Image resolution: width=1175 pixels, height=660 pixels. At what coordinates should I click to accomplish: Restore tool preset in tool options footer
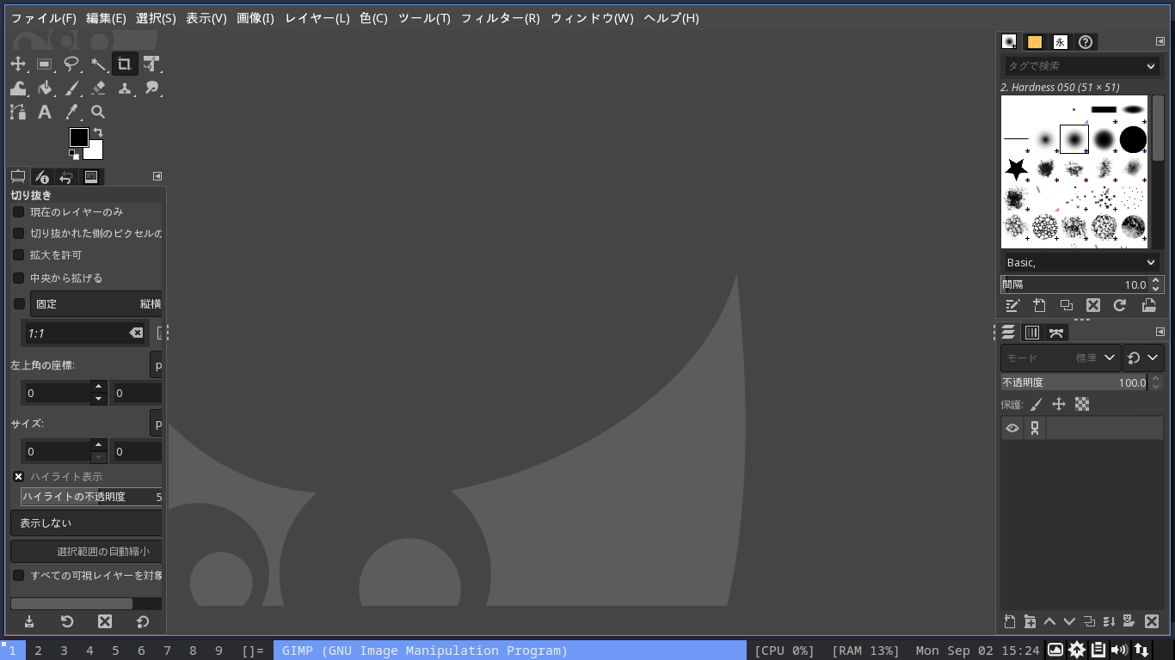tap(67, 621)
